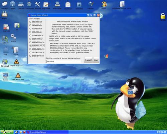Select the 1280x1024x16 video mode
The image size is (167, 134).
(x=37, y=42)
